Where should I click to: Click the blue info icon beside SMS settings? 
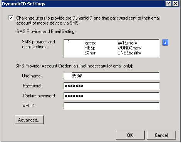click(165, 42)
